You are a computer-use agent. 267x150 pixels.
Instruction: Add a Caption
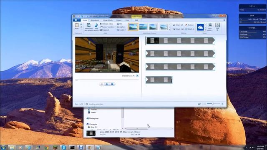click(121, 27)
